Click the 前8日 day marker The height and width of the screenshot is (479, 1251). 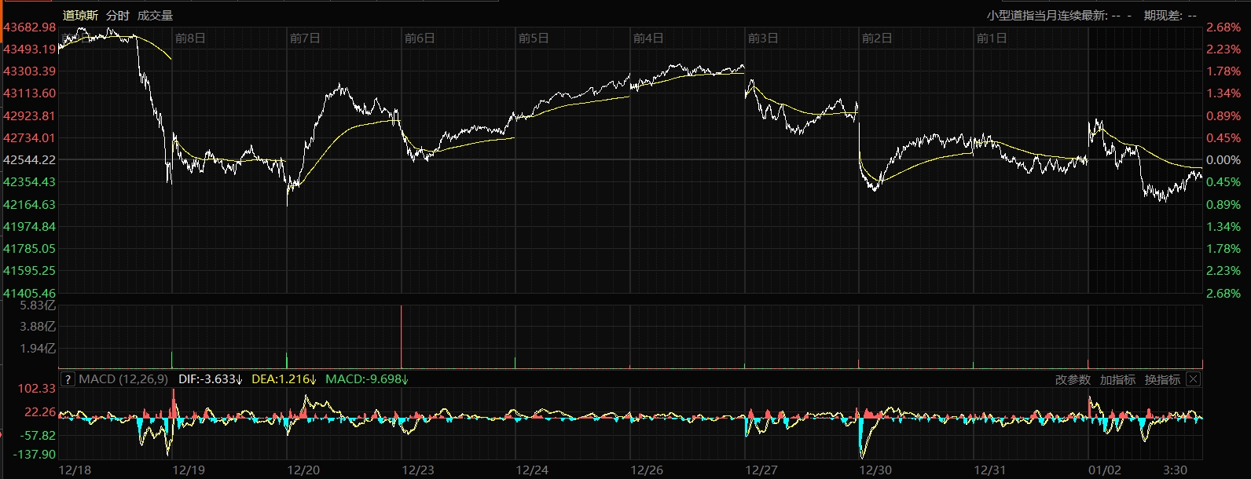coord(190,38)
